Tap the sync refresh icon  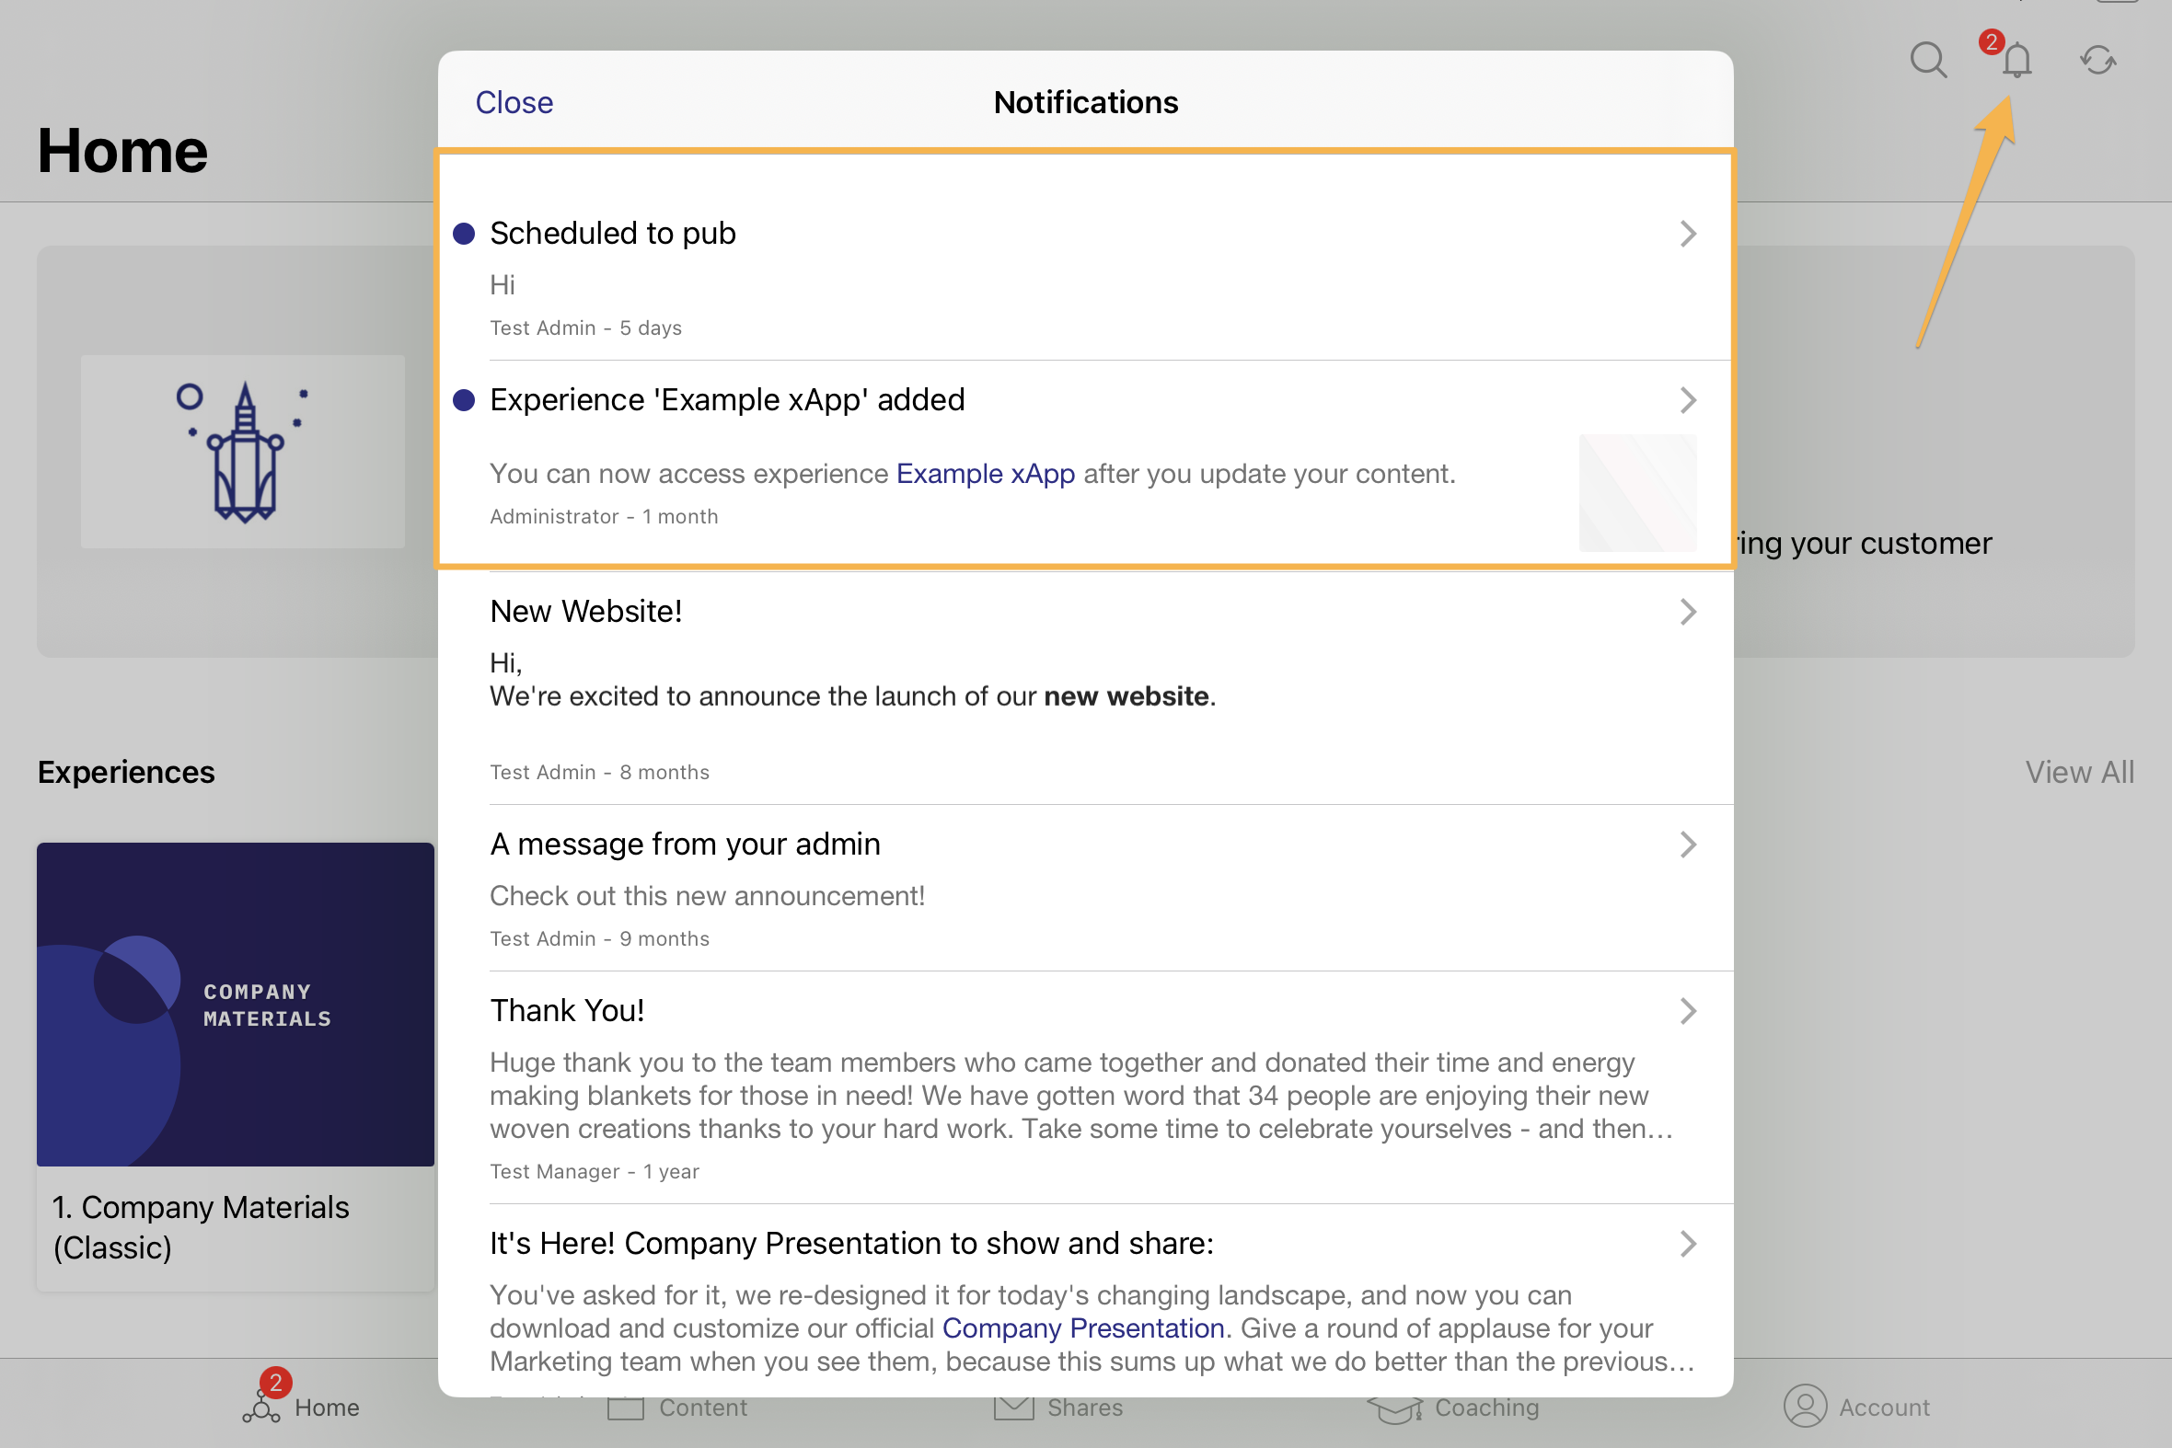coord(2098,60)
